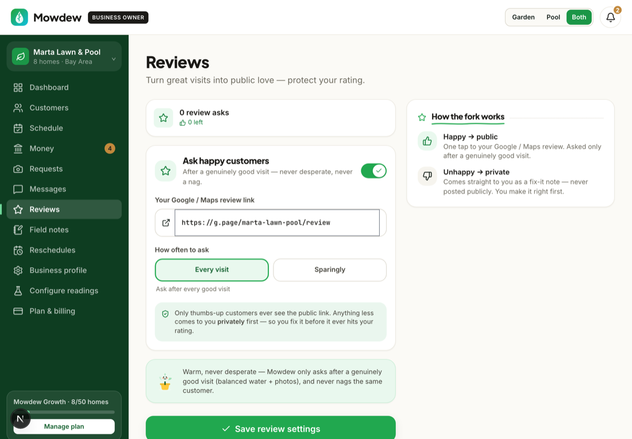Click the How the fork works heading
The height and width of the screenshot is (439, 632).
coord(468,117)
